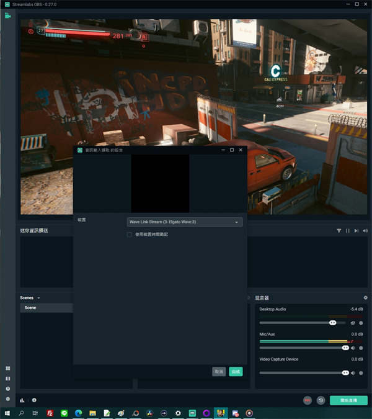This screenshot has height=419, width=372.
Task: Show performance stats bar-chart icon in footer
Action: (22, 400)
